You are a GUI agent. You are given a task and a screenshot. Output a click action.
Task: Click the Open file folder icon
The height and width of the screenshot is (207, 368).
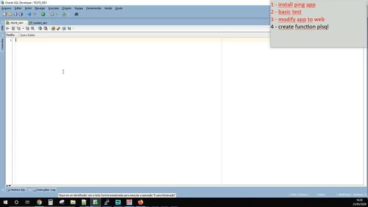(x=10, y=14)
